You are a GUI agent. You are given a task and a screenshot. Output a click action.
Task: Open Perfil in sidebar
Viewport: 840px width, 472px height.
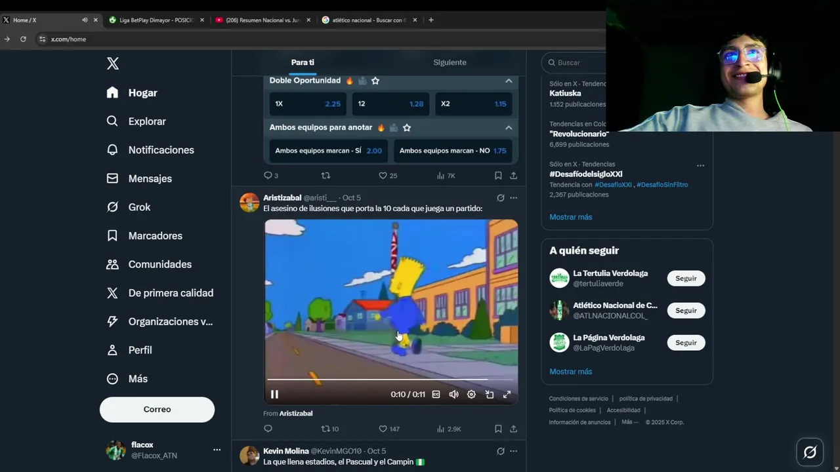tap(129, 350)
